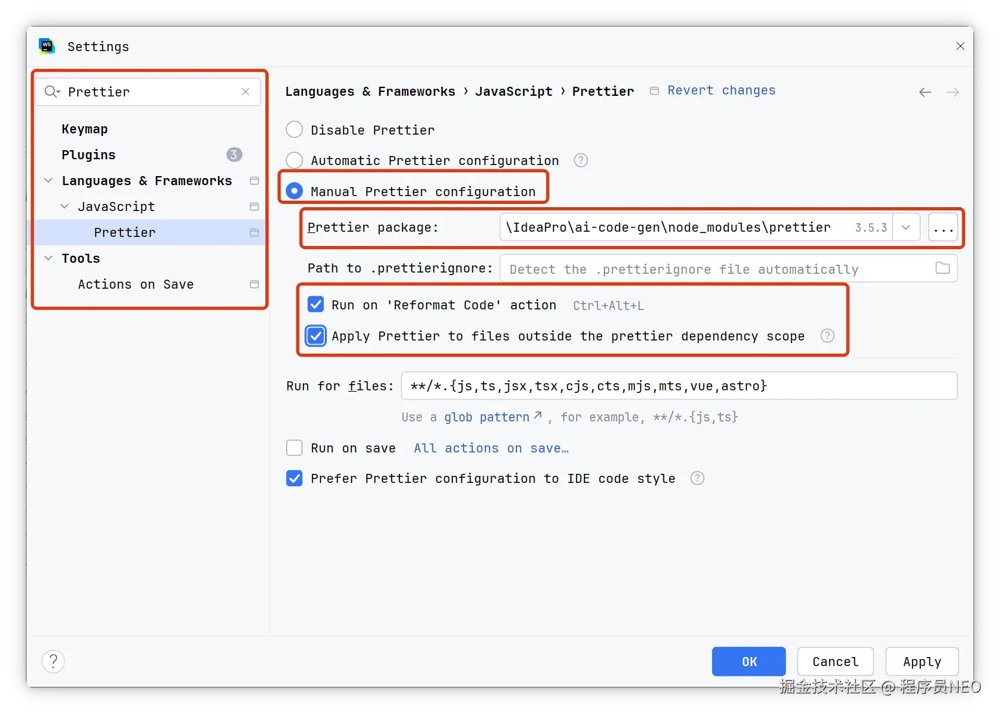1000x714 pixels.
Task: Click JavaScript in the breadcrumb path
Action: [513, 91]
